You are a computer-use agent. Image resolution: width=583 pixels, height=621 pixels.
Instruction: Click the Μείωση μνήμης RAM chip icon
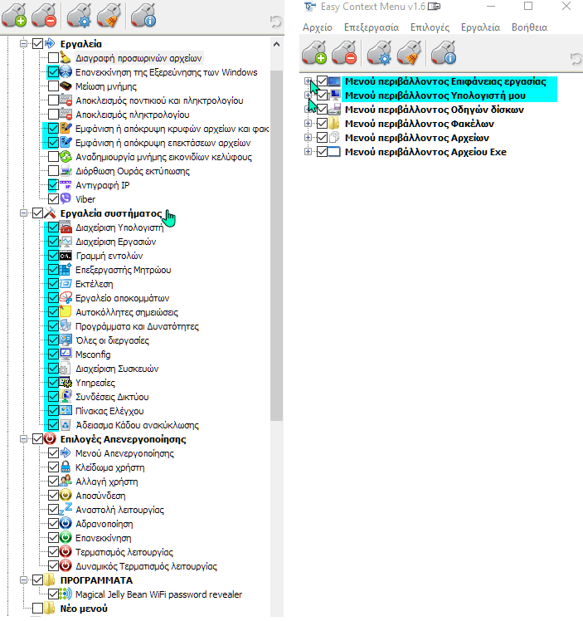point(66,86)
